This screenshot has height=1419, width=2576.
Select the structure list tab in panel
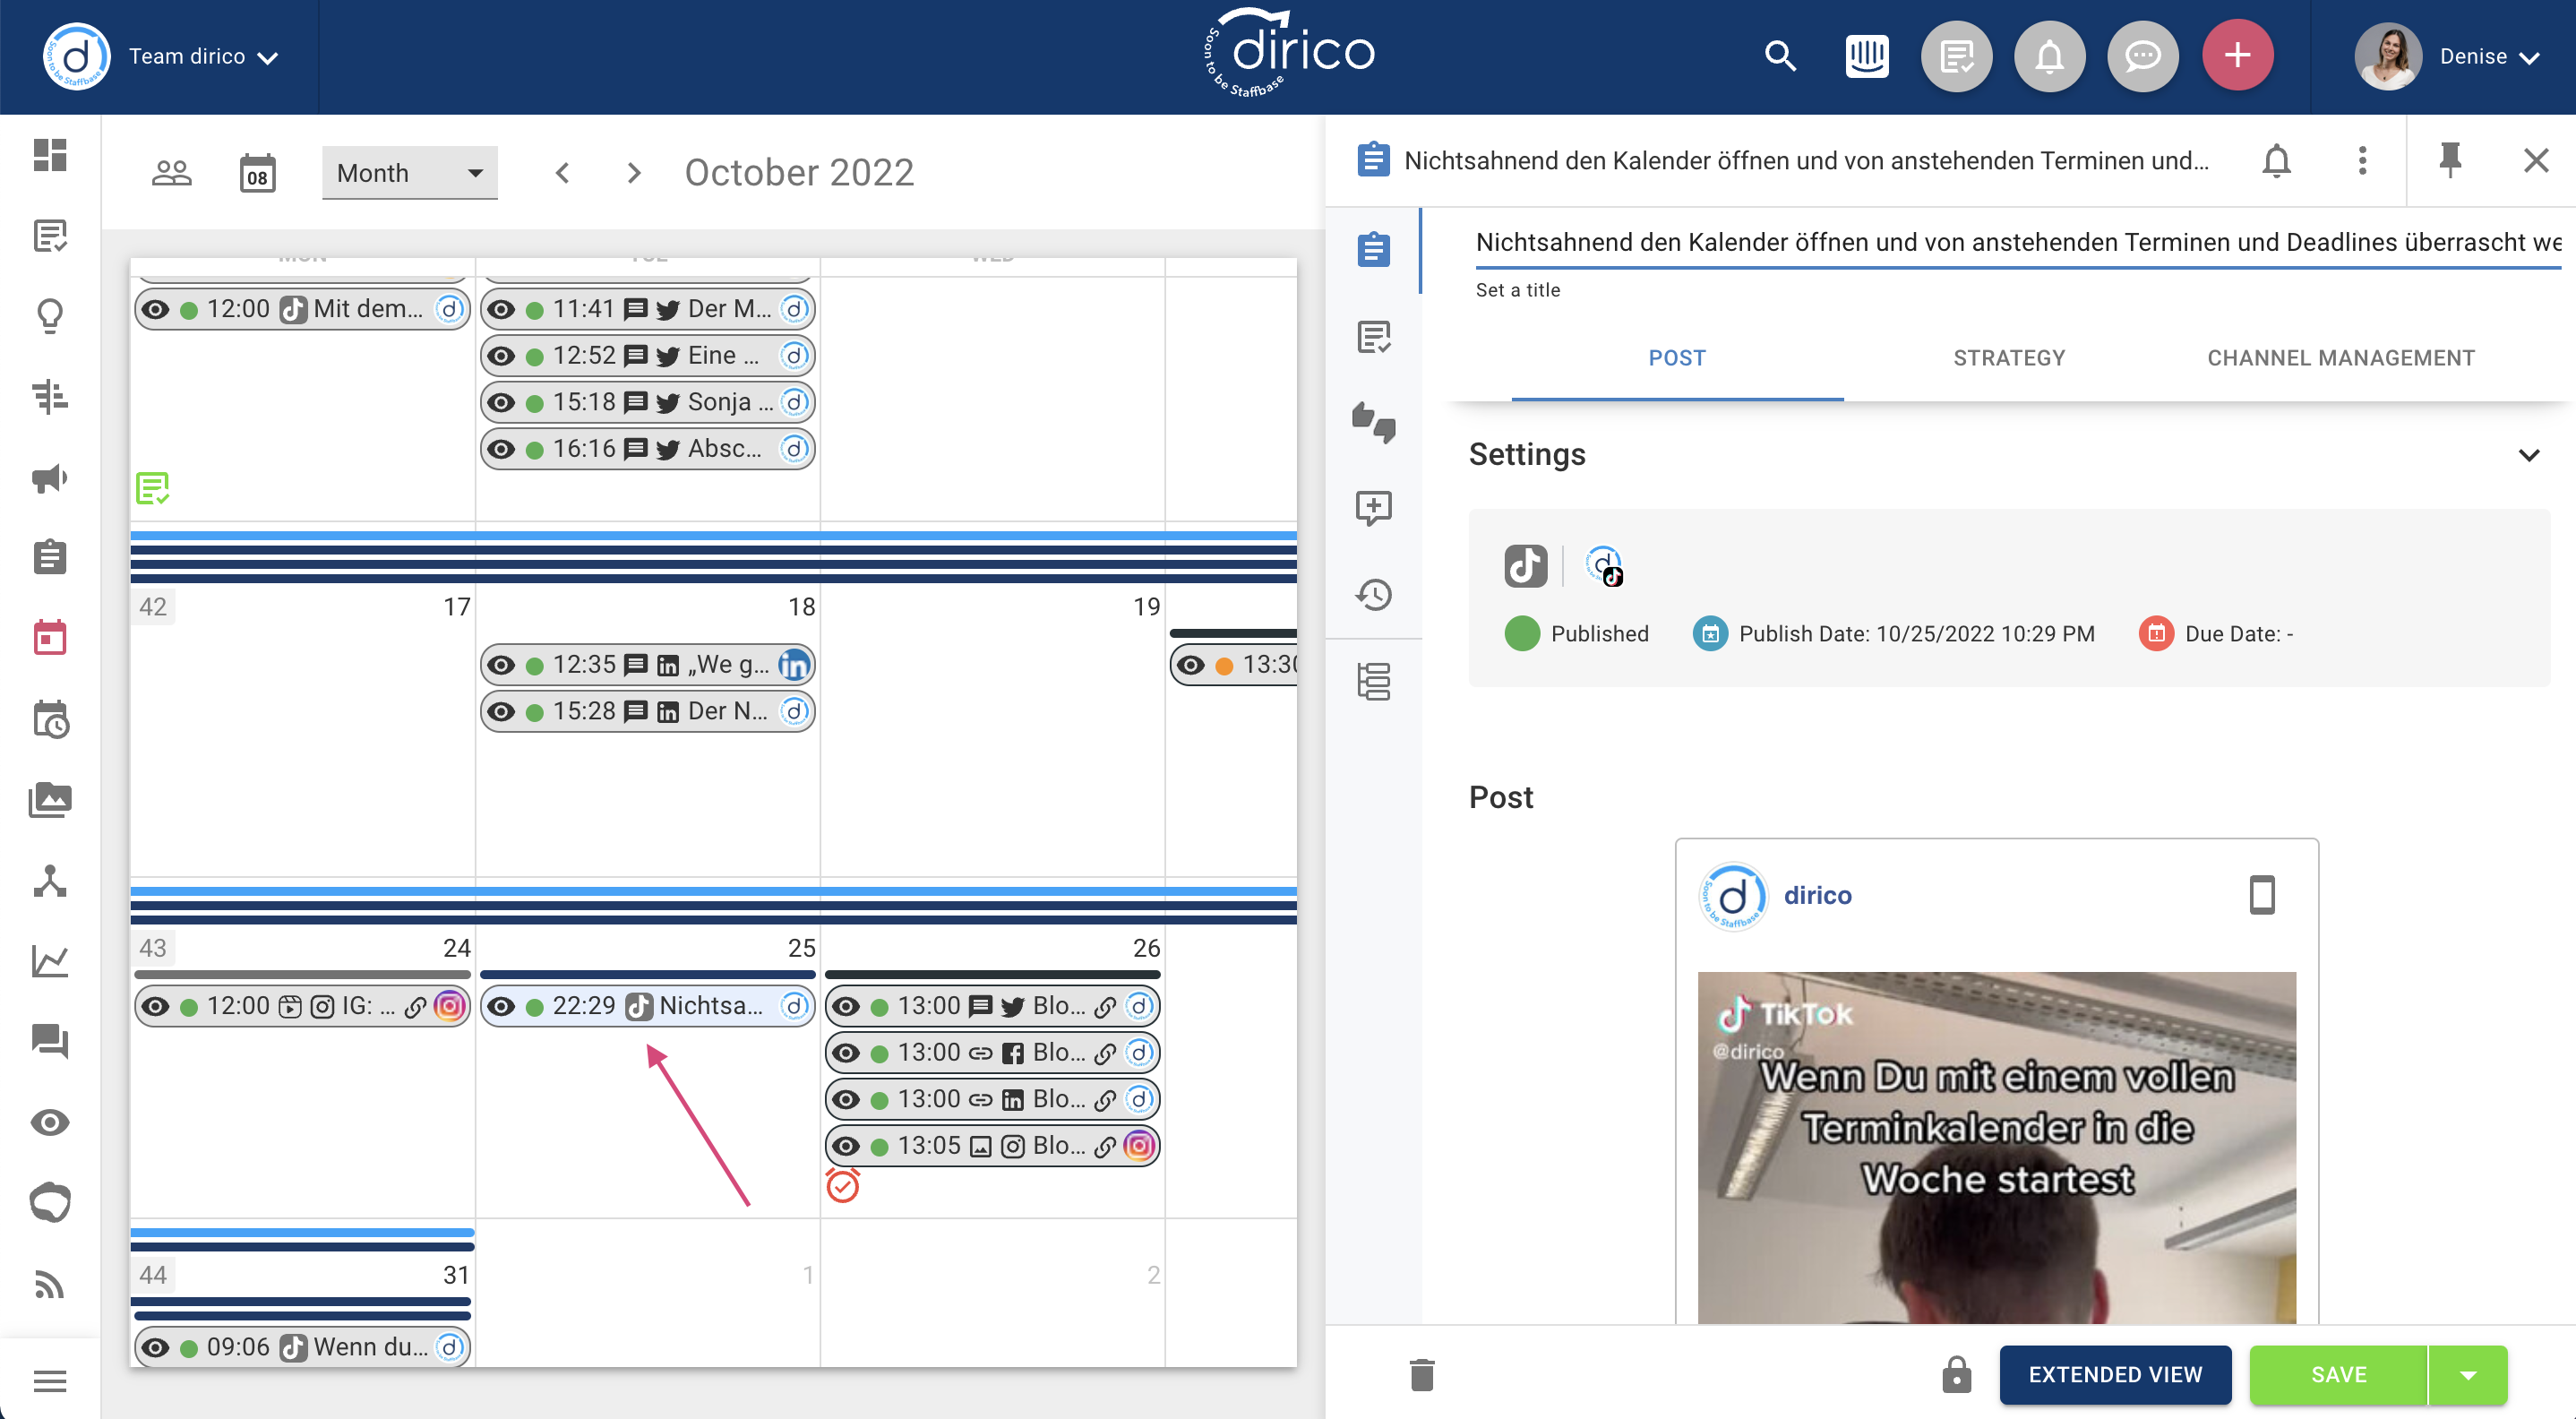[x=1374, y=681]
